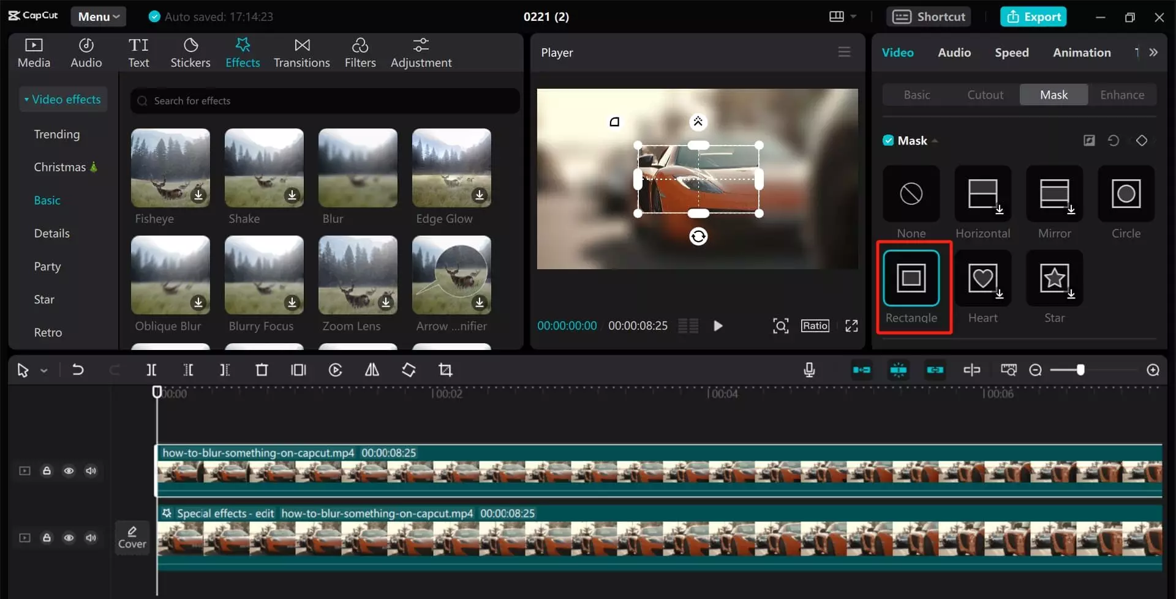Viewport: 1176px width, 599px height.
Task: Open the Crop tool icon
Action: (x=445, y=370)
